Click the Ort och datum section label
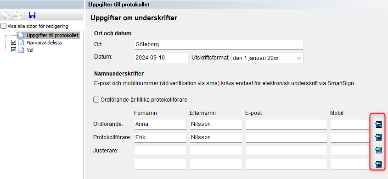 pyautogui.click(x=112, y=33)
